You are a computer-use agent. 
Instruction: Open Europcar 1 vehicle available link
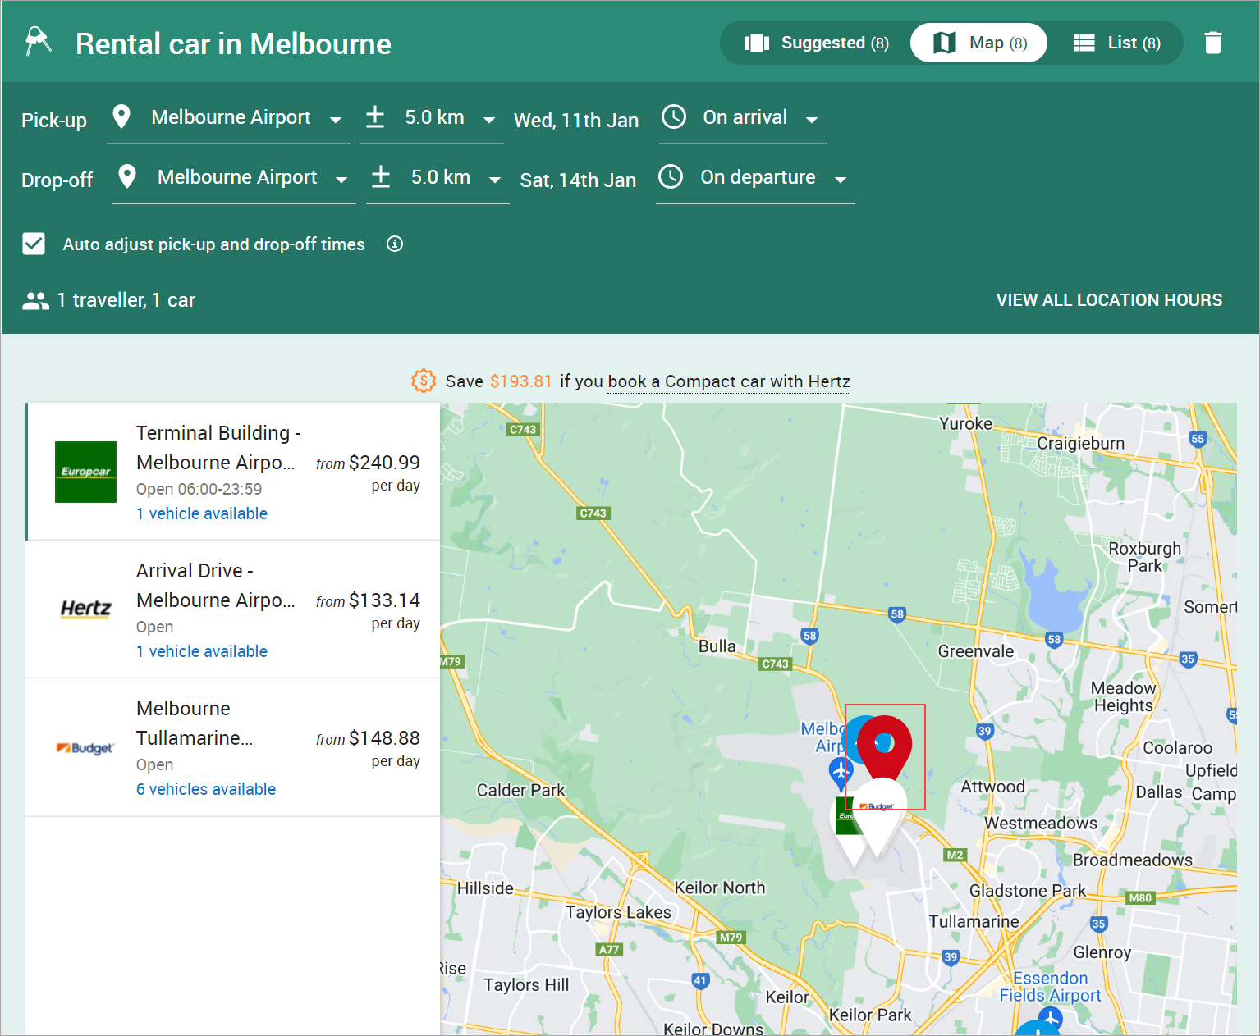tap(202, 513)
